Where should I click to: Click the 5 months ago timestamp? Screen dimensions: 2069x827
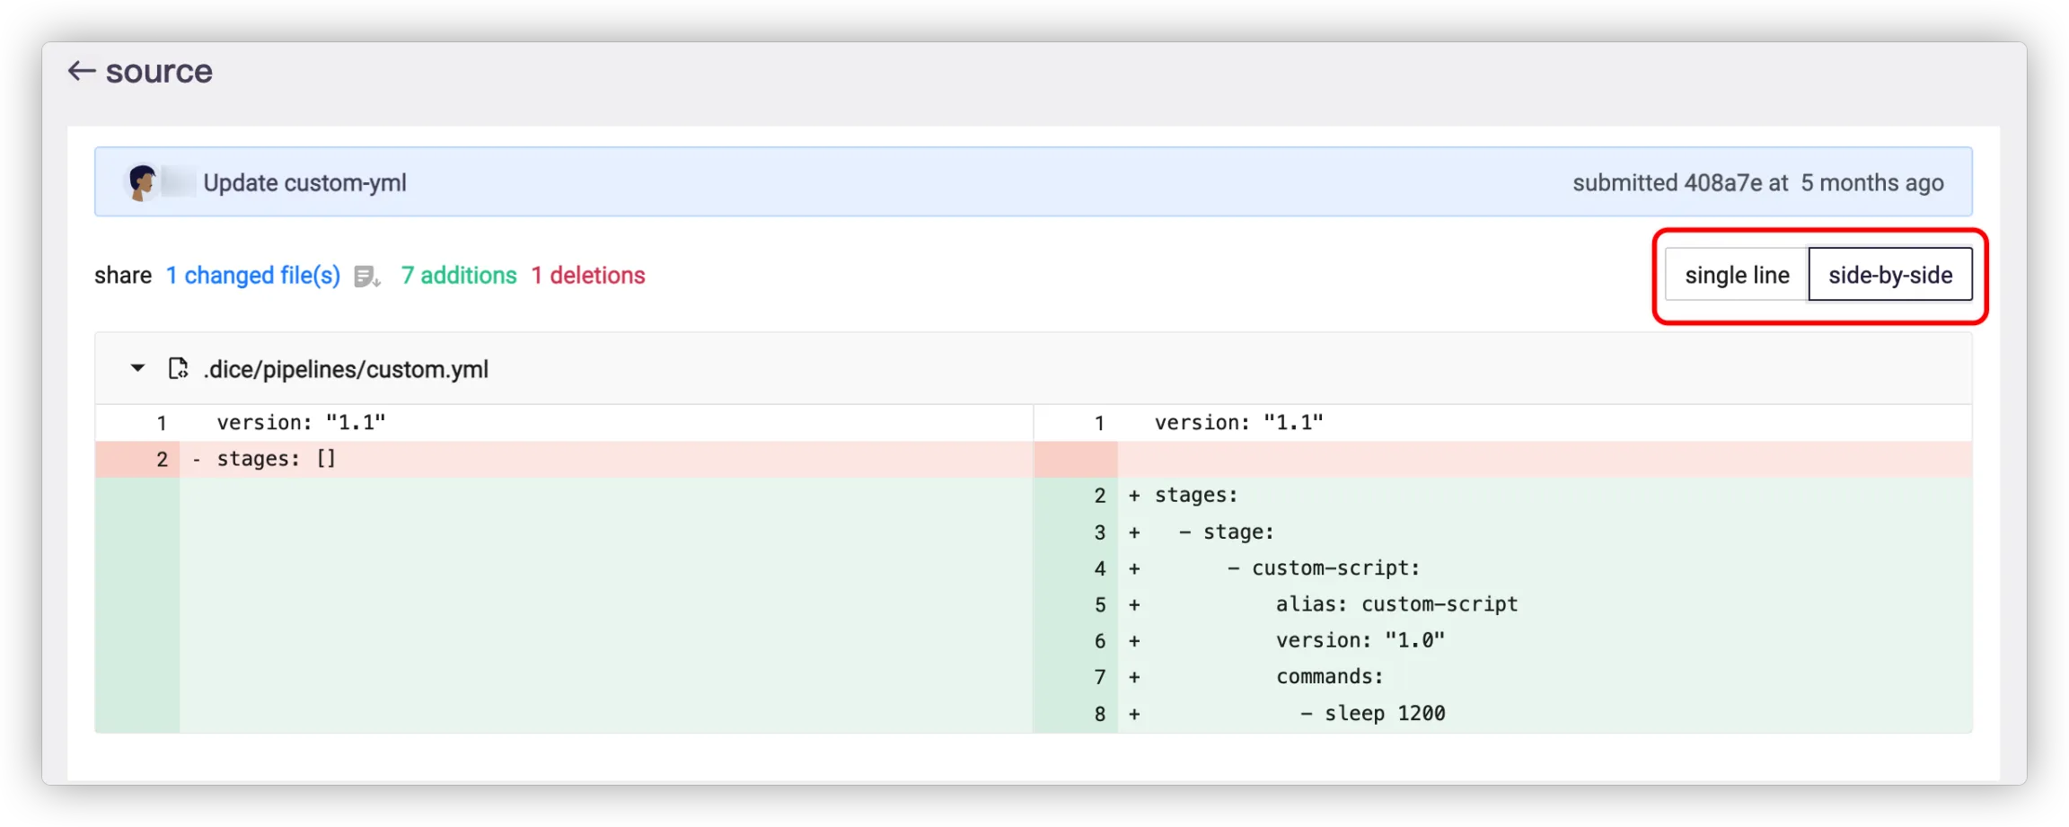(x=1871, y=183)
